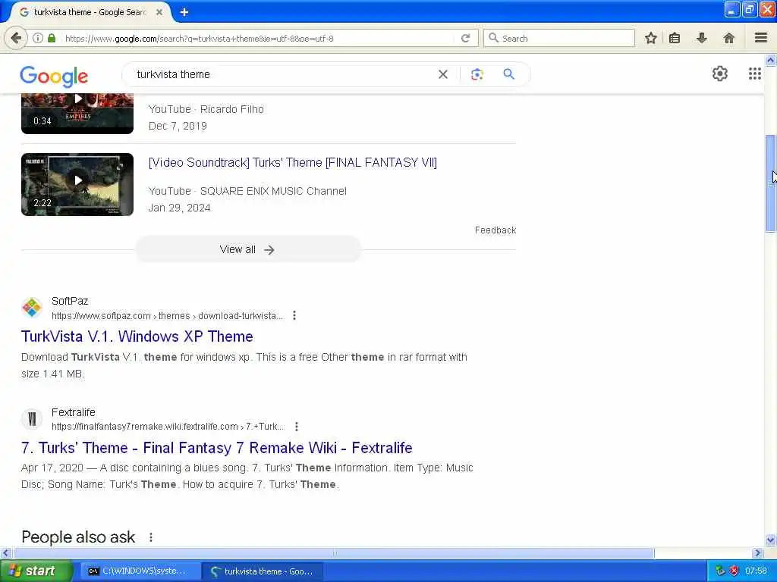The width and height of the screenshot is (777, 582).
Task: Open the downloads arrow icon
Action: pyautogui.click(x=702, y=38)
